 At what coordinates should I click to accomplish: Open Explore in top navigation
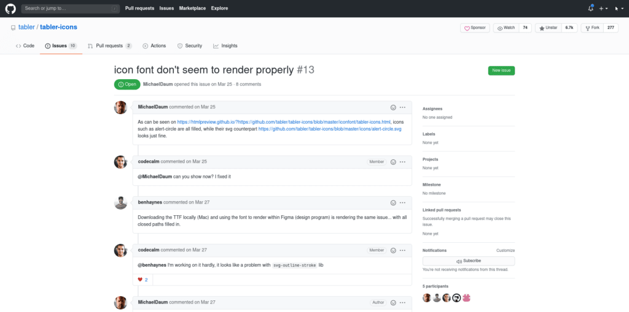point(219,8)
